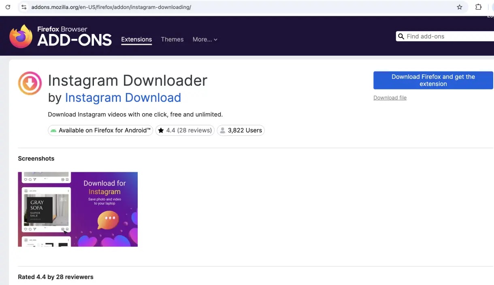Click the person icon next to 3,822 Users
The width and height of the screenshot is (494, 285).
[x=222, y=130]
